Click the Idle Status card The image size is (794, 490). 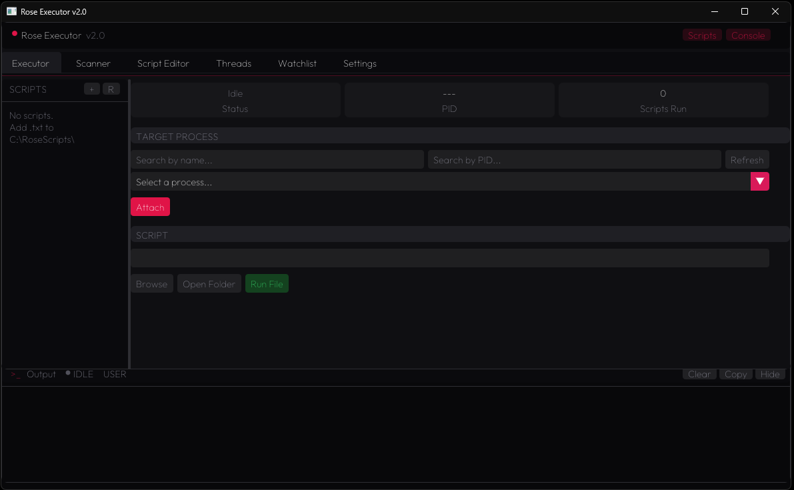click(x=235, y=100)
